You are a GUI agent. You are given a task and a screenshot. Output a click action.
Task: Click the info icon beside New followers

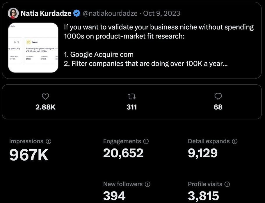[x=147, y=184]
